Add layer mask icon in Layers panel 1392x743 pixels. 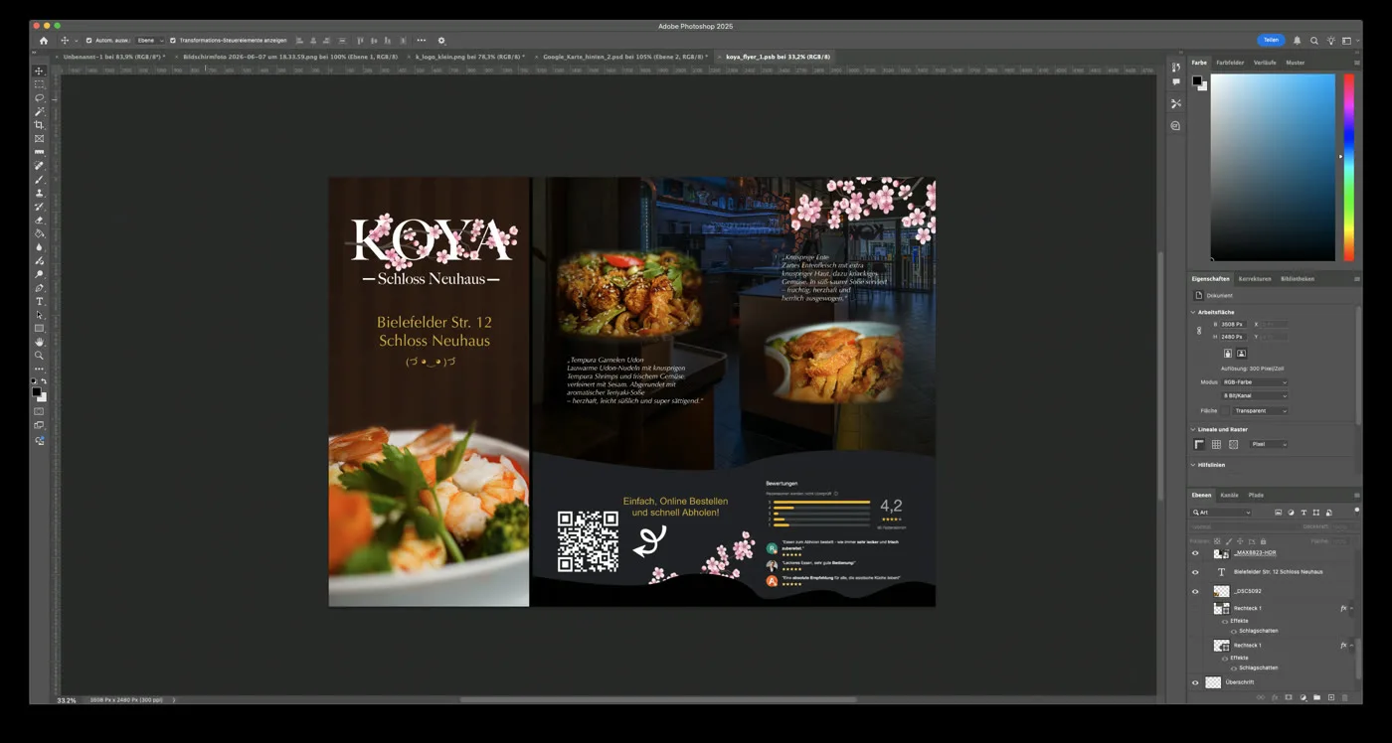(x=1289, y=697)
